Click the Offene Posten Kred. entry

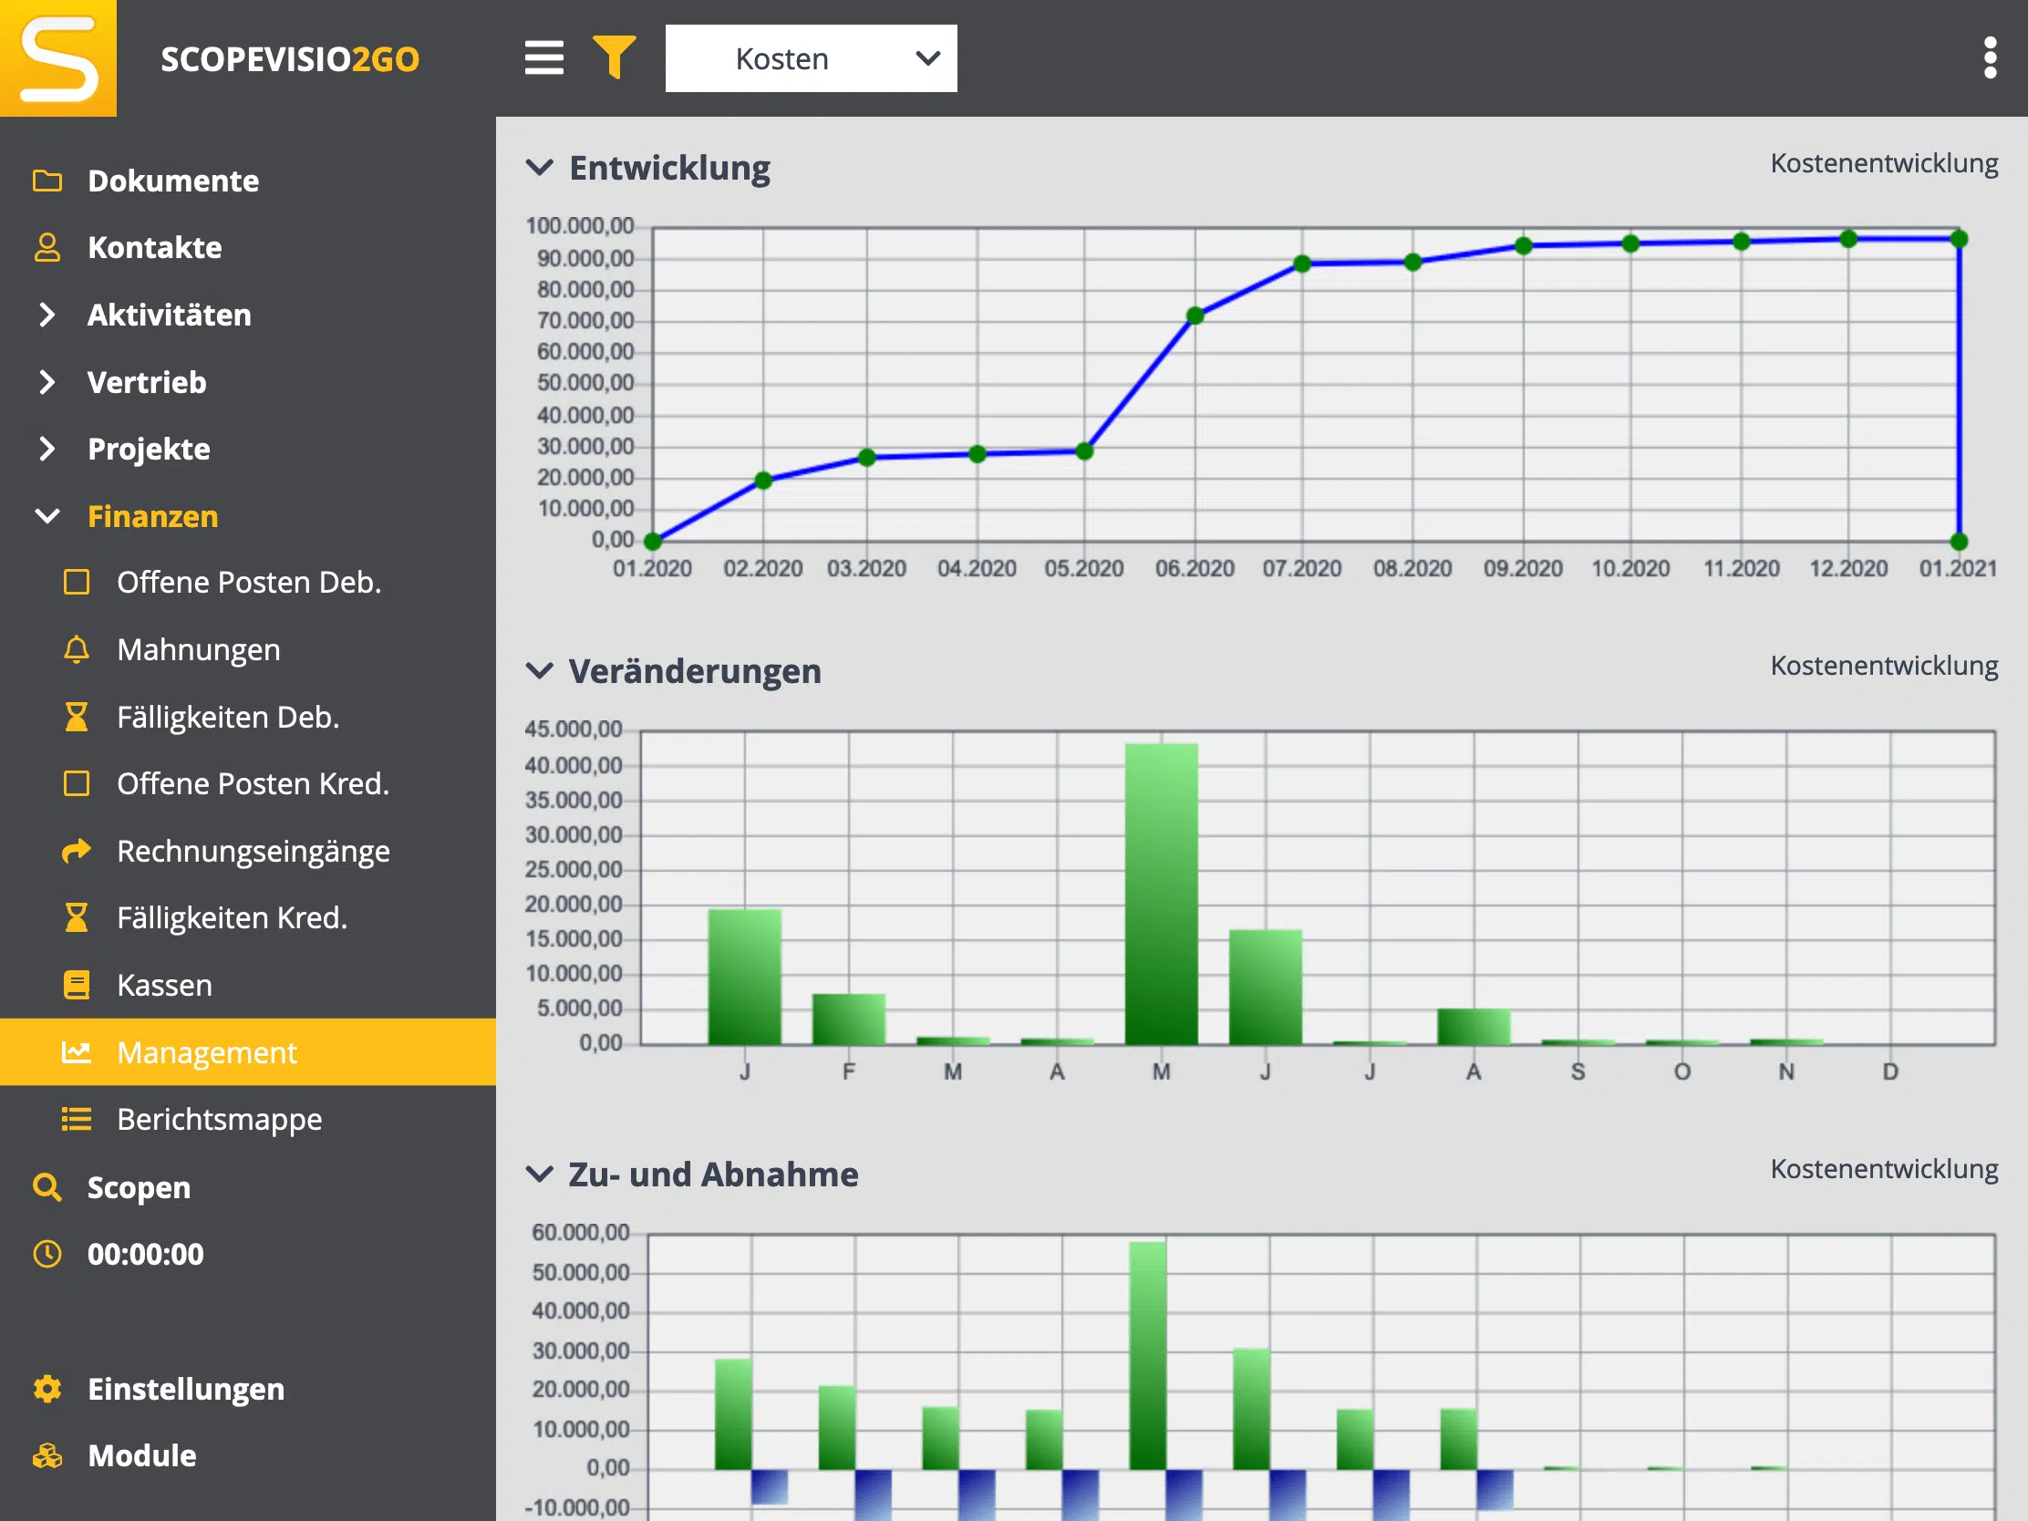(x=254, y=784)
